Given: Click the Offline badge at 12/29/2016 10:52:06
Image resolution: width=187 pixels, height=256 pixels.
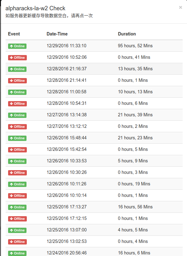Looking at the screenshot, I should pyautogui.click(x=17, y=58).
